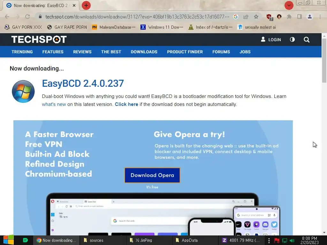Open the network tray icon
The width and height of the screenshot is (327, 245).
click(x=285, y=241)
